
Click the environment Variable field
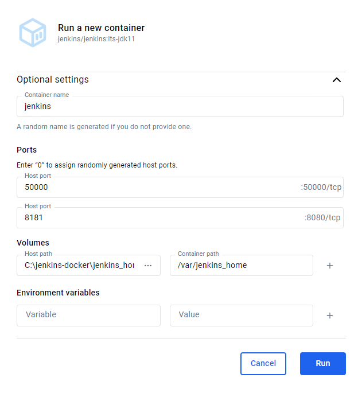(x=88, y=316)
